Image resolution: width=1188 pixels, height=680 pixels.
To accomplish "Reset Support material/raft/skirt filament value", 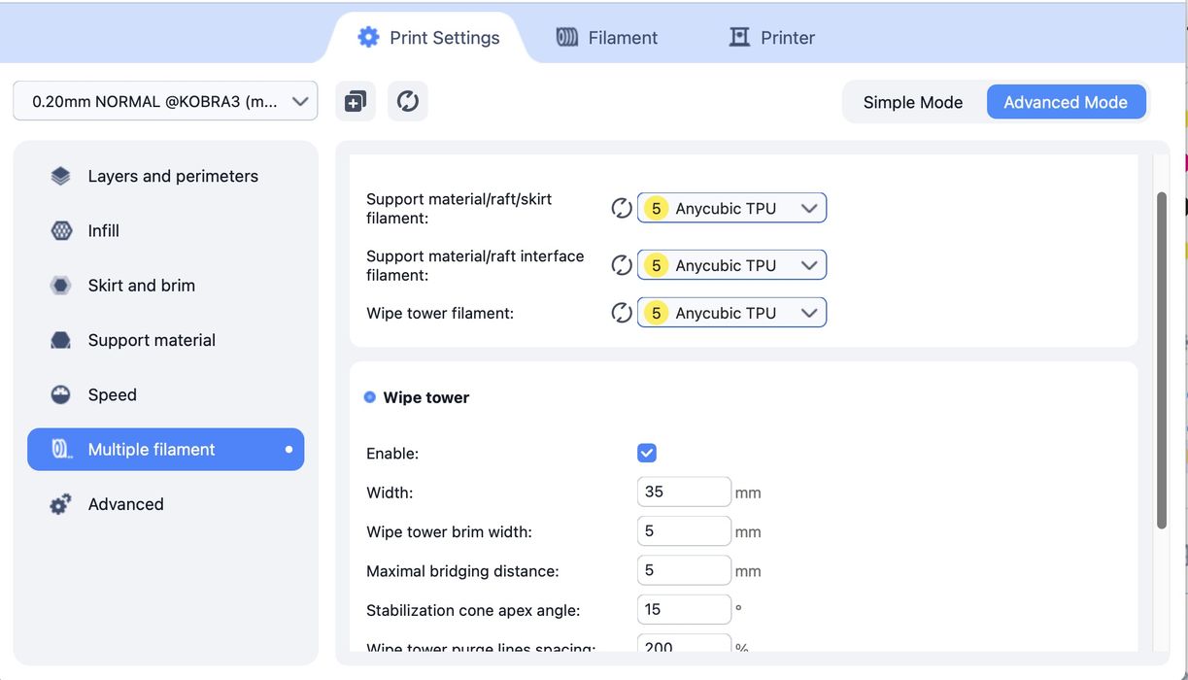I will 622,208.
